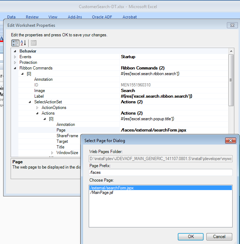Open Property Pages toolbar icon
Viewport: 240px width, 244px height.
pyautogui.click(x=34, y=43)
